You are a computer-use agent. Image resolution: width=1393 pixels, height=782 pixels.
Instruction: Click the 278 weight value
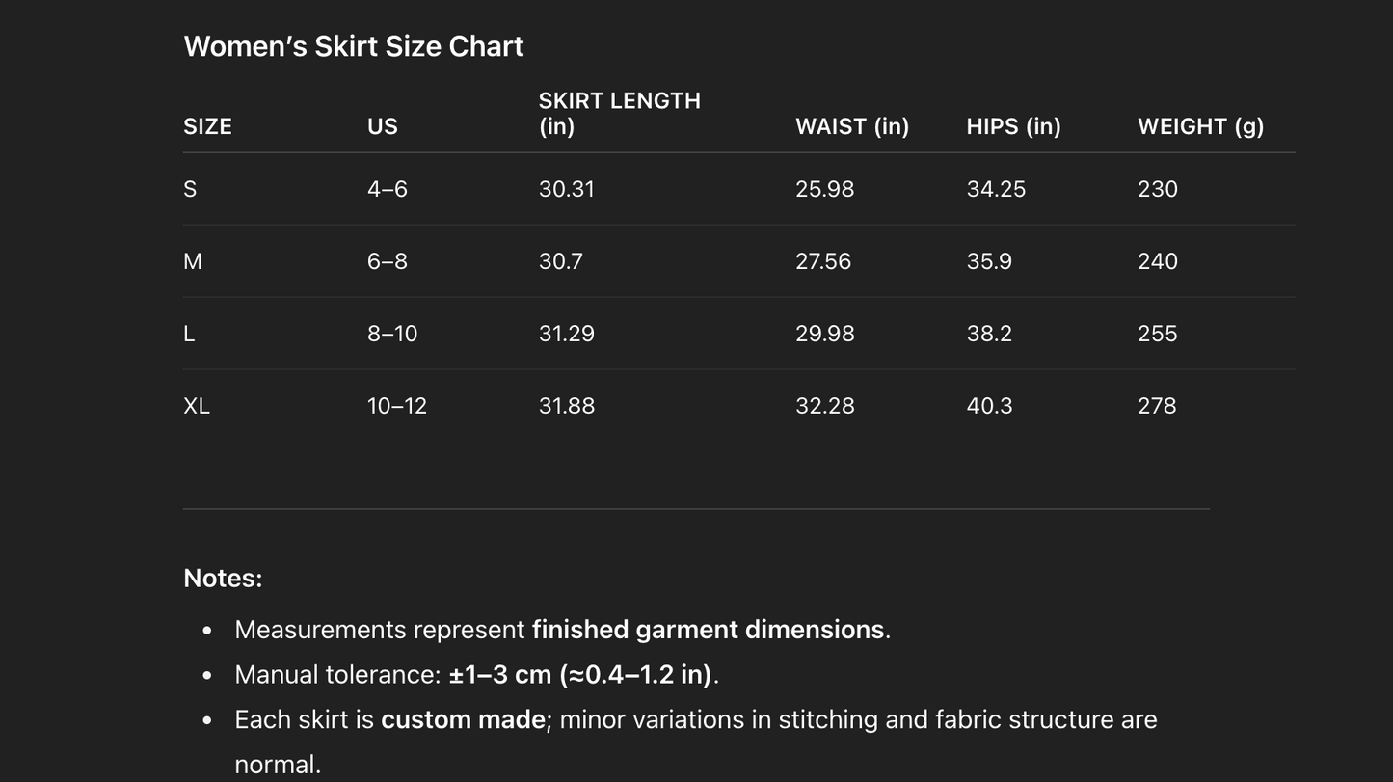pyautogui.click(x=1157, y=406)
